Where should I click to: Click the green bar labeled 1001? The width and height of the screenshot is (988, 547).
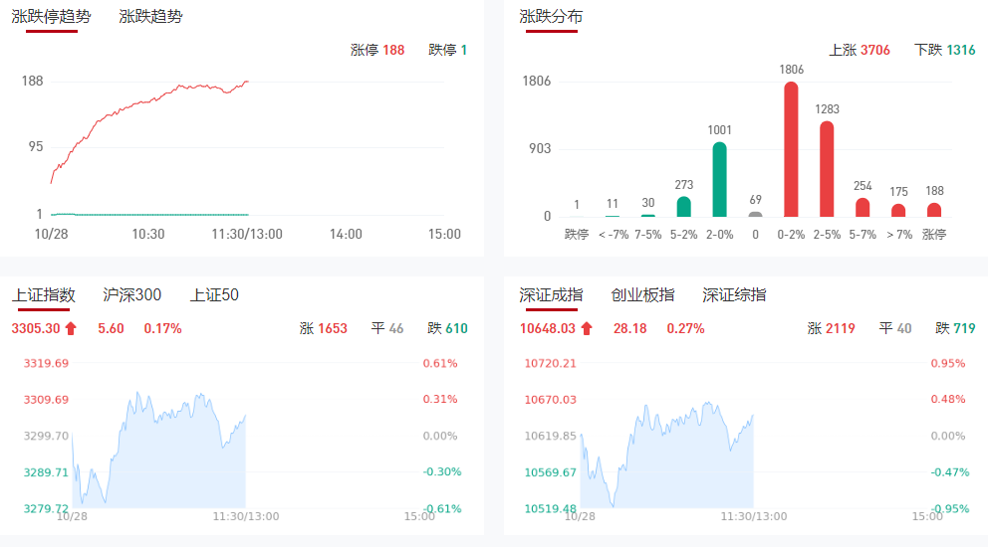[x=719, y=179]
